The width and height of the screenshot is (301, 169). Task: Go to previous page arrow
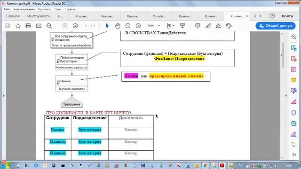coord(65,26)
